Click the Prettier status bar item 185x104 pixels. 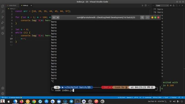tap(173, 98)
